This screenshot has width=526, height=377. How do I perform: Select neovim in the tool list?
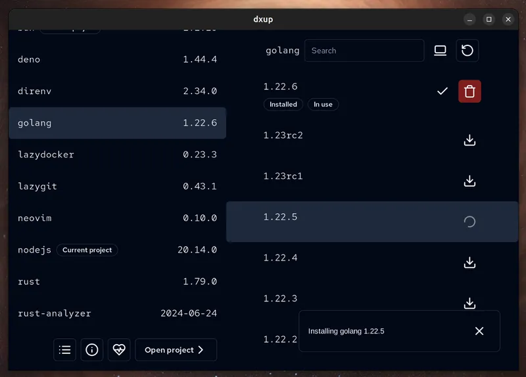click(118, 218)
